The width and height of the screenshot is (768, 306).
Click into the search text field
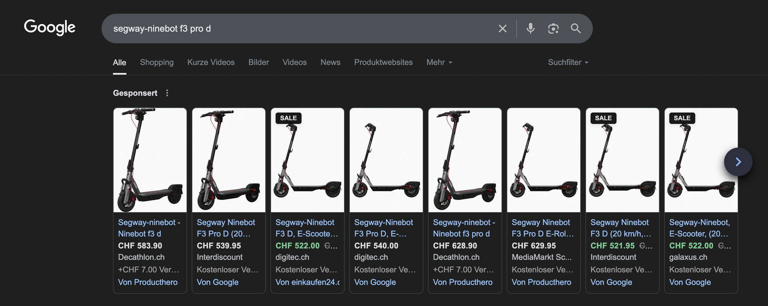(x=300, y=28)
